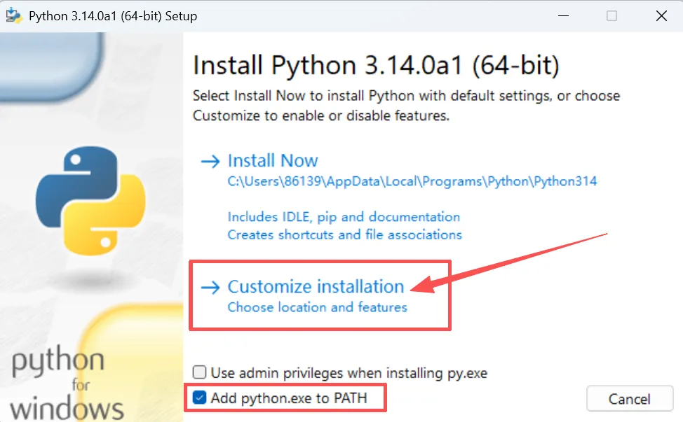Choose the Customize installation option

pos(316,286)
